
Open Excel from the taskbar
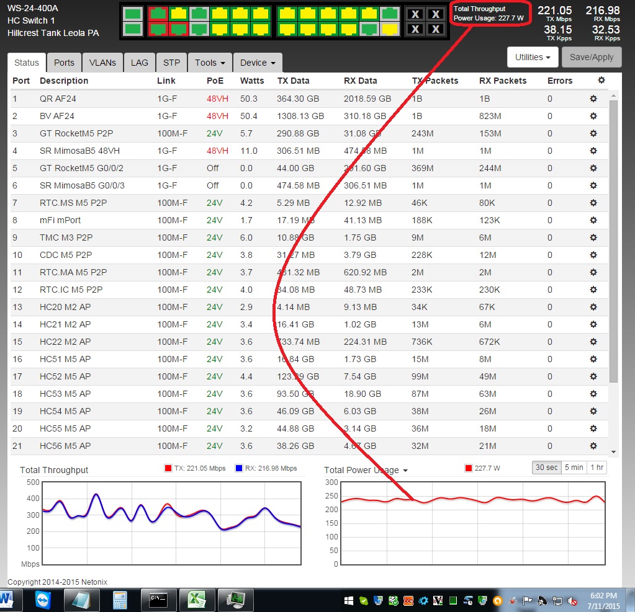coord(197,600)
